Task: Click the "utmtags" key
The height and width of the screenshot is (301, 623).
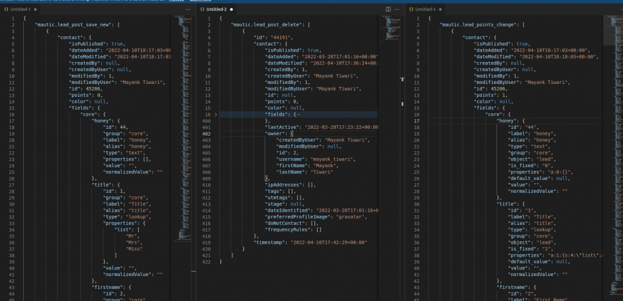Action: click(278, 198)
